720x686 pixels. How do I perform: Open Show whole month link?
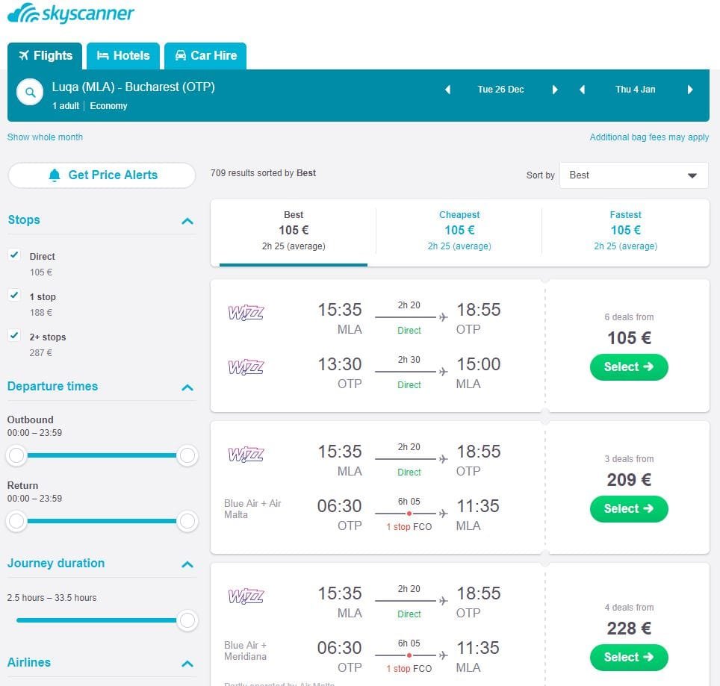(45, 137)
